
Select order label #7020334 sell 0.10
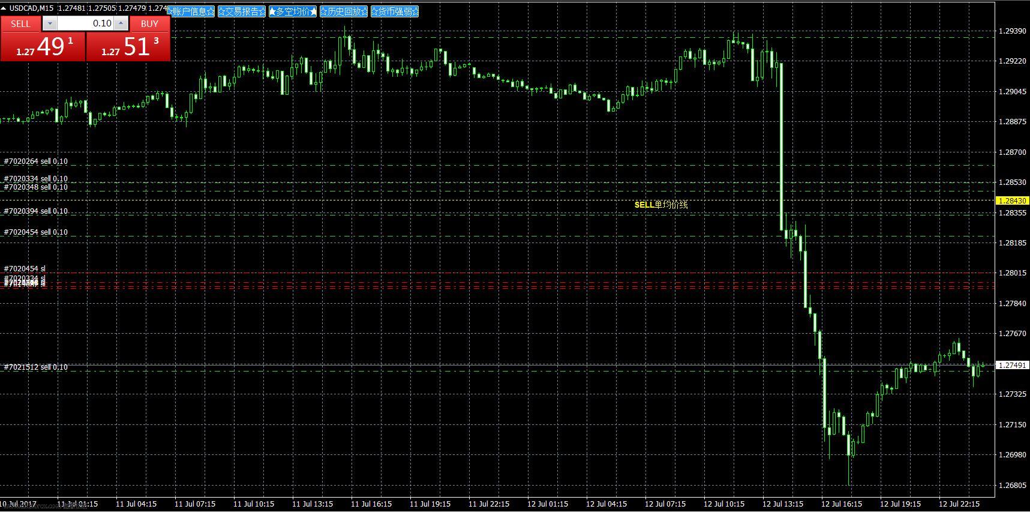(x=36, y=179)
